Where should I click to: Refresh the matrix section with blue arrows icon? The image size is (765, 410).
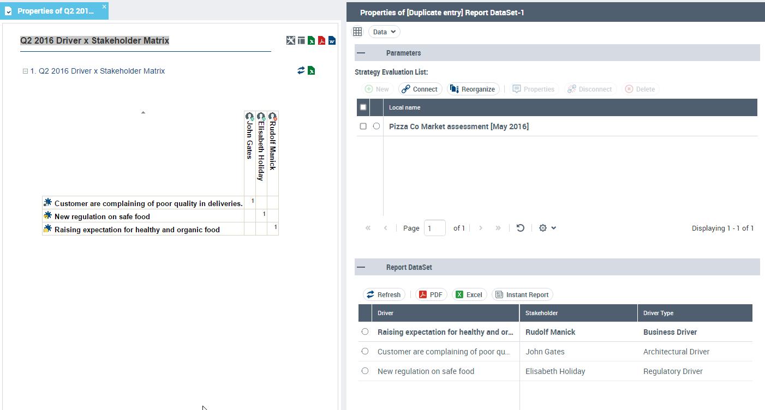[x=301, y=70]
